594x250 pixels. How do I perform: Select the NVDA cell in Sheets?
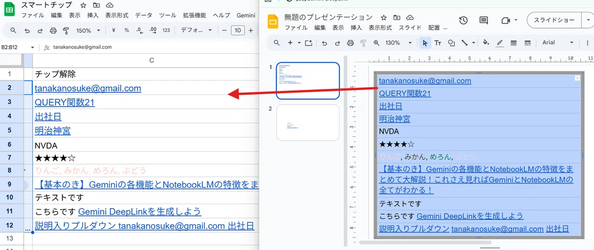click(146, 146)
